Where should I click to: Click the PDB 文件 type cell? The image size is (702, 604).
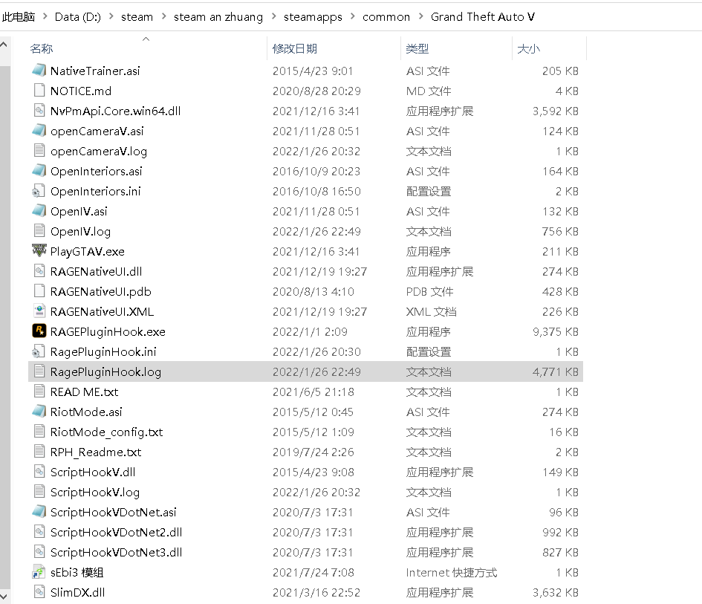[429, 292]
